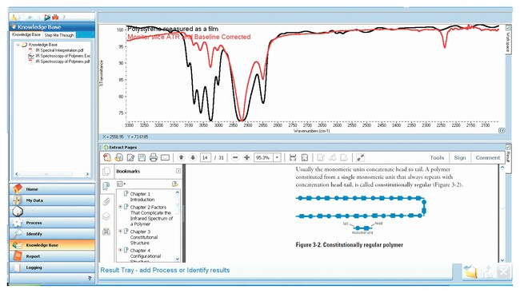Print the PDF document
Screen dimensions: 520x293
tap(154, 157)
